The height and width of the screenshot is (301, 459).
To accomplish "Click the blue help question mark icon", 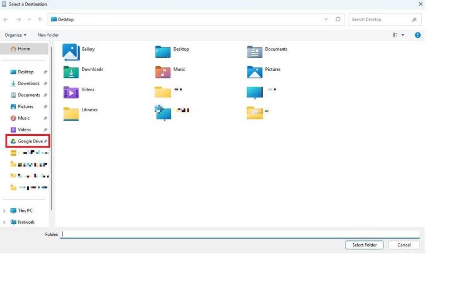I will point(418,35).
